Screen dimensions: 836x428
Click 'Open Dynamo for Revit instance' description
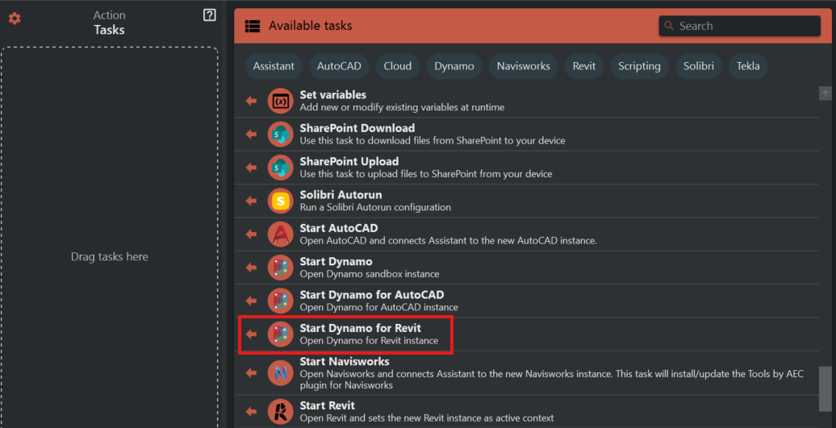pos(369,341)
